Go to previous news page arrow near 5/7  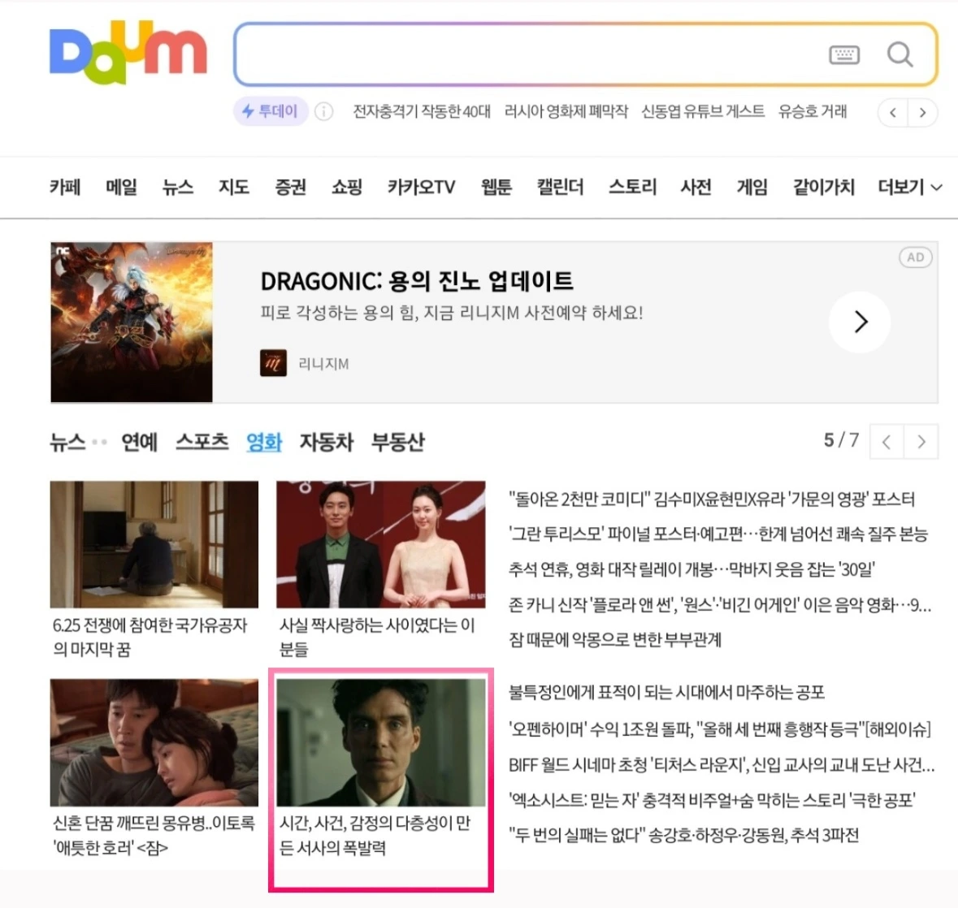886,442
